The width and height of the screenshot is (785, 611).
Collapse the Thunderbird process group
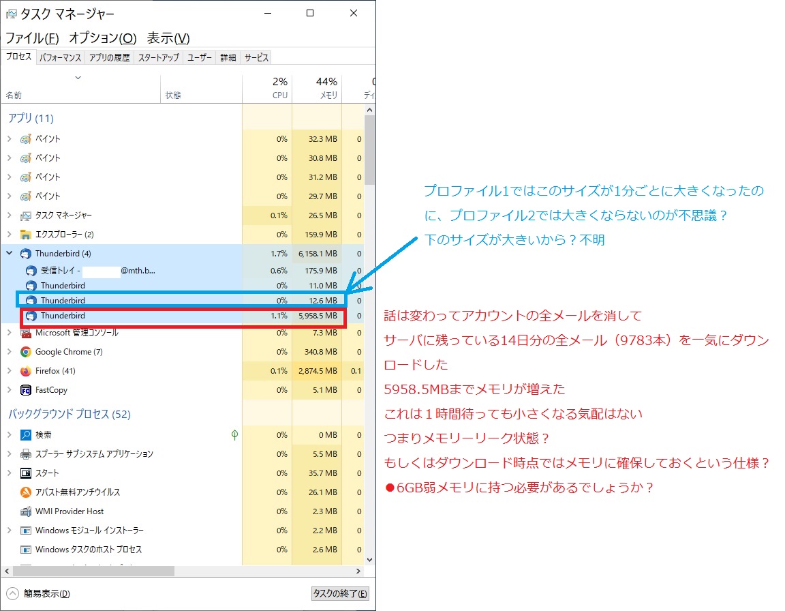10,254
